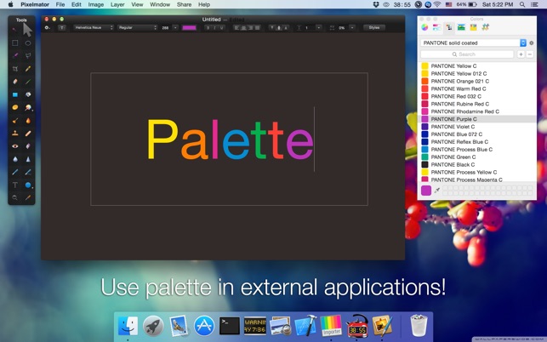Pick the Move tool in Tools
547x342 pixels.
pos(14,30)
